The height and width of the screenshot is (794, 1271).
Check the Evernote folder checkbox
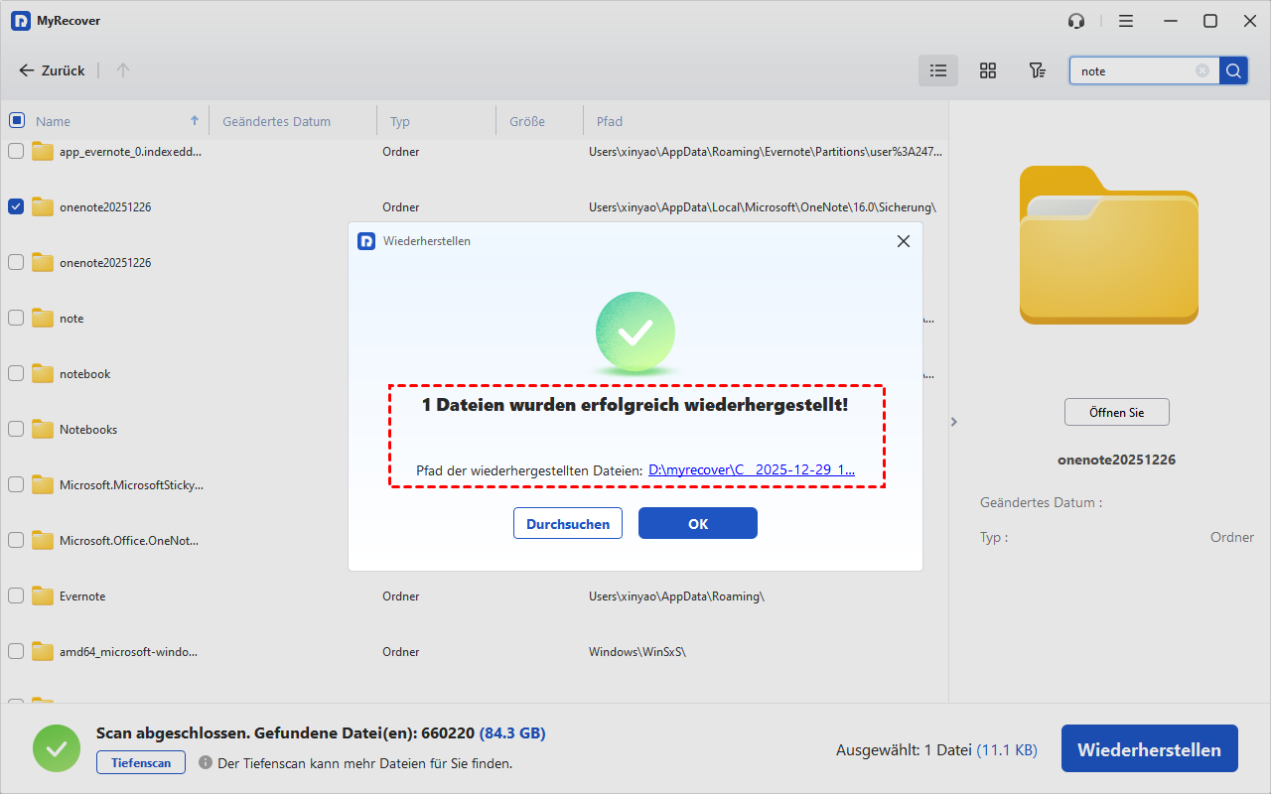pos(17,595)
